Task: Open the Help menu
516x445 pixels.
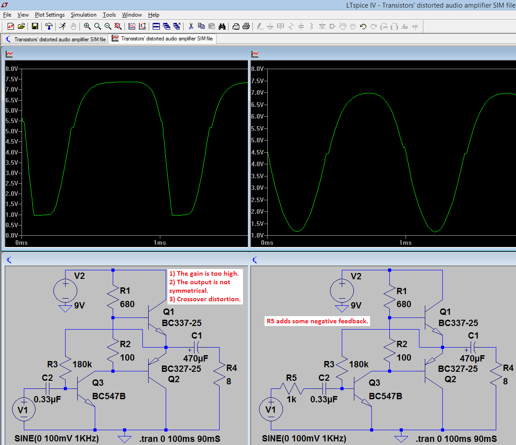Action: coord(154,15)
